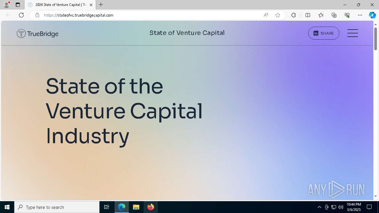379x213 pixels.
Task: Toggle Split screen view
Action: [x=308, y=15]
